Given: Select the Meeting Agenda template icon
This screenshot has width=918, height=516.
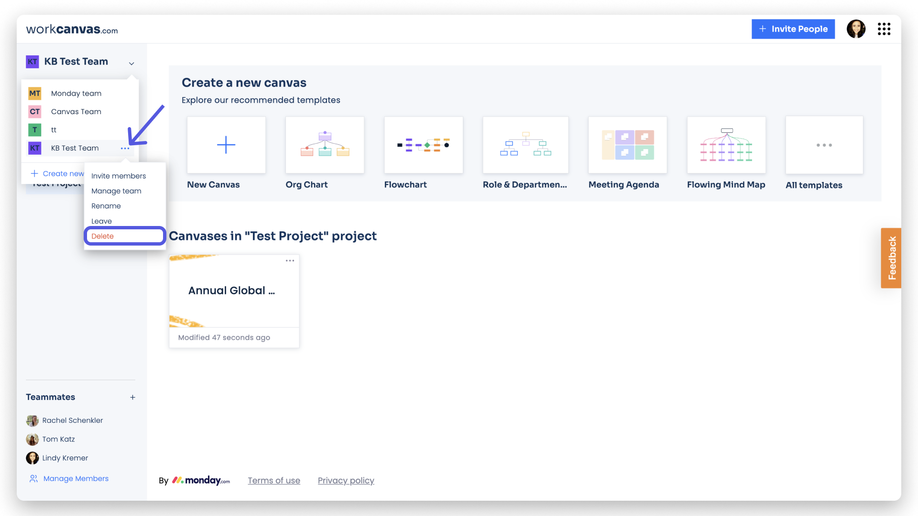Looking at the screenshot, I should [x=627, y=145].
